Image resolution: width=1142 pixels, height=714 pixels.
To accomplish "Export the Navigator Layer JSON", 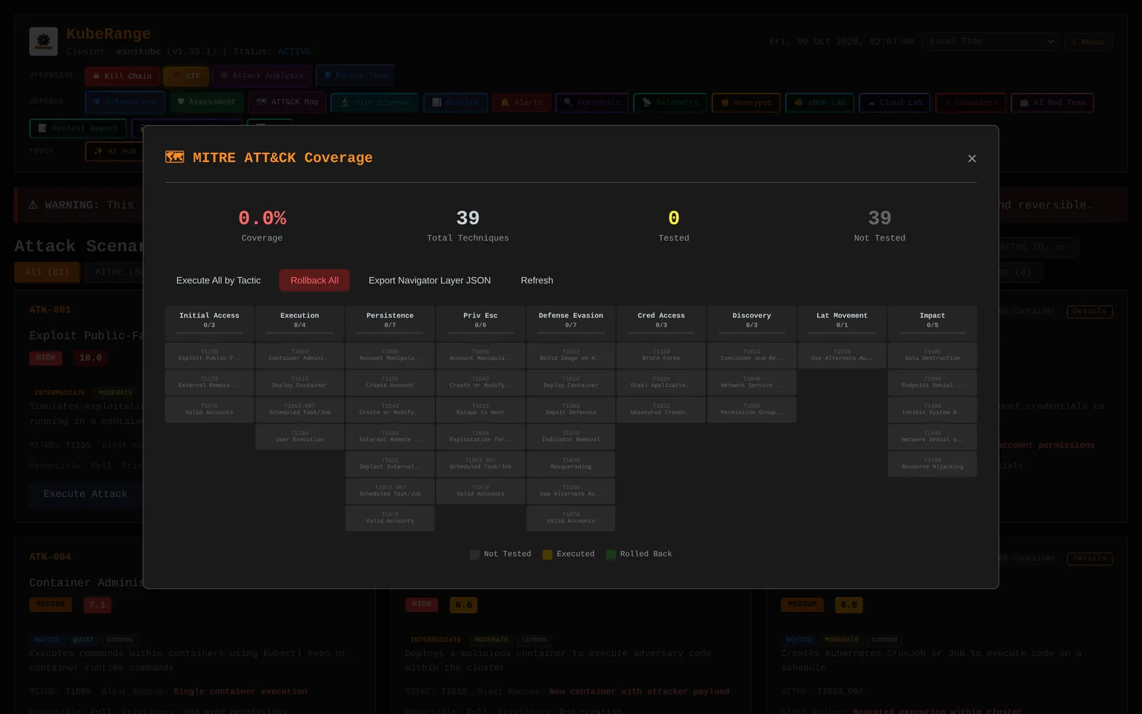I will (430, 281).
